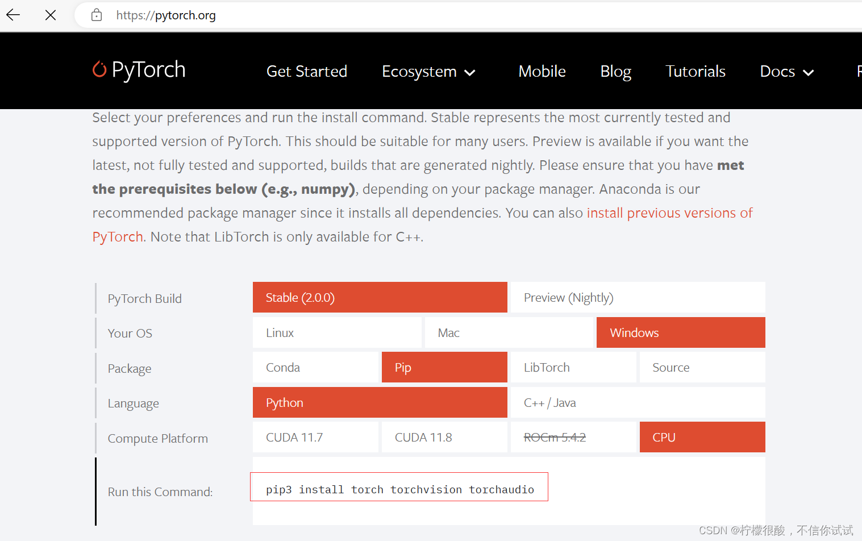The width and height of the screenshot is (862, 541).
Task: Click the Run this Command label
Action: pos(160,492)
